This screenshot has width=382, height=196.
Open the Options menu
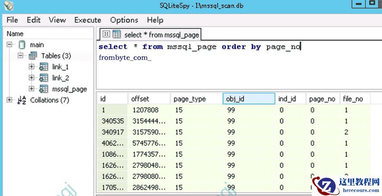[x=124, y=20]
